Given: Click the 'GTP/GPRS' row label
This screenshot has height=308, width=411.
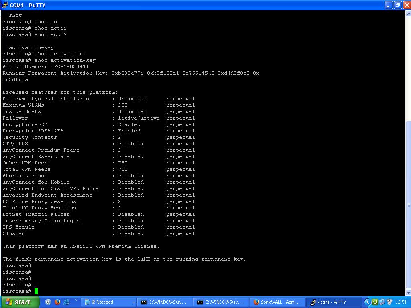Looking at the screenshot, I should (x=15, y=144).
